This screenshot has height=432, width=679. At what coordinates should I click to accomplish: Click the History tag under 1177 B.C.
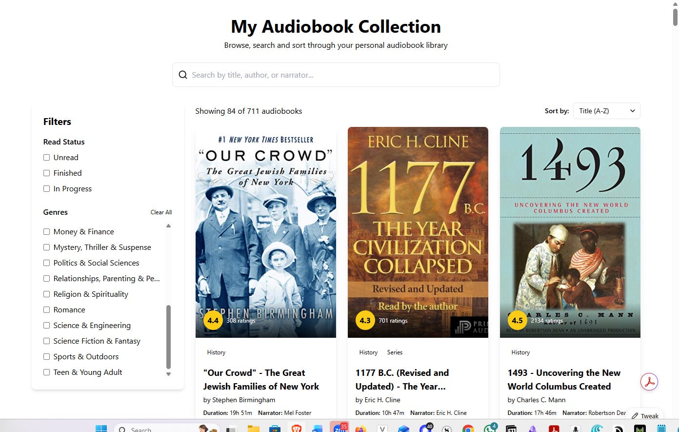pyautogui.click(x=368, y=352)
